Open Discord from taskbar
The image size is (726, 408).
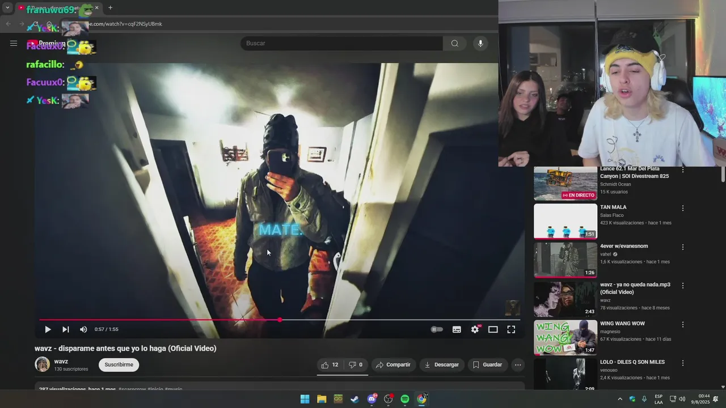click(x=372, y=399)
